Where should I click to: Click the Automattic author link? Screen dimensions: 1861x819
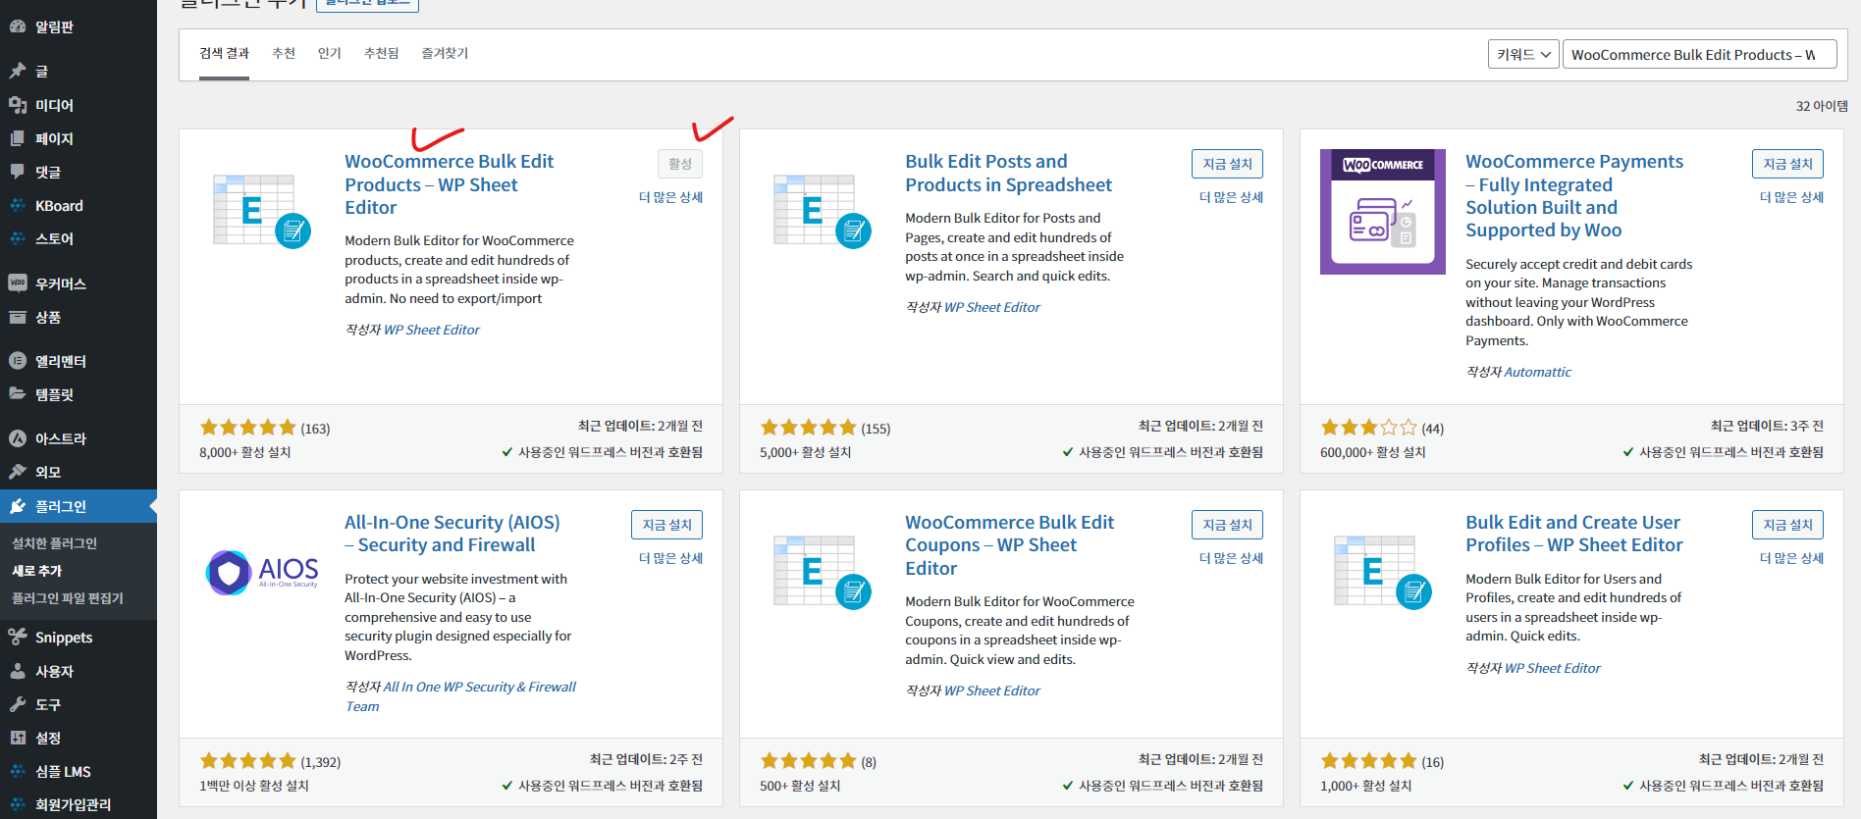[x=1537, y=372]
